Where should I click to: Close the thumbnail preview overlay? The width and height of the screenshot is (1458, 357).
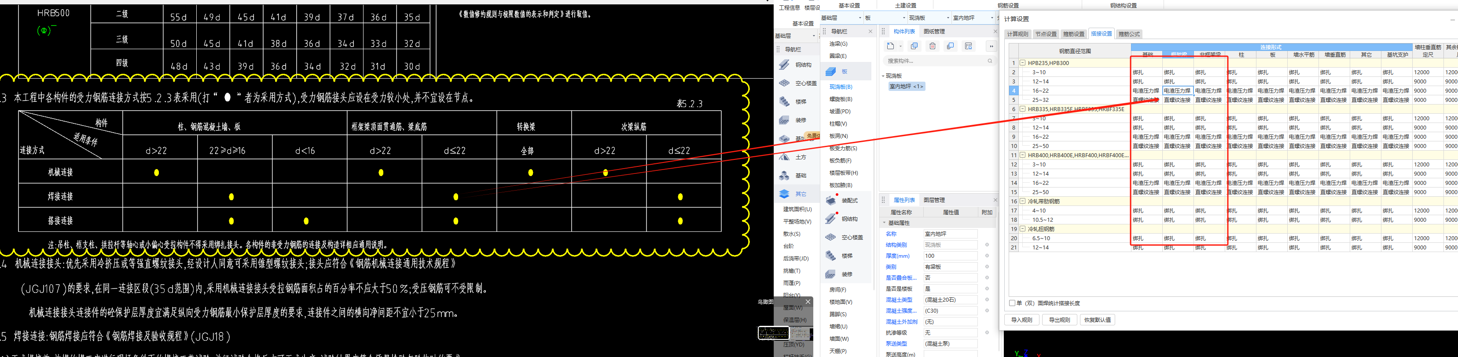(808, 302)
